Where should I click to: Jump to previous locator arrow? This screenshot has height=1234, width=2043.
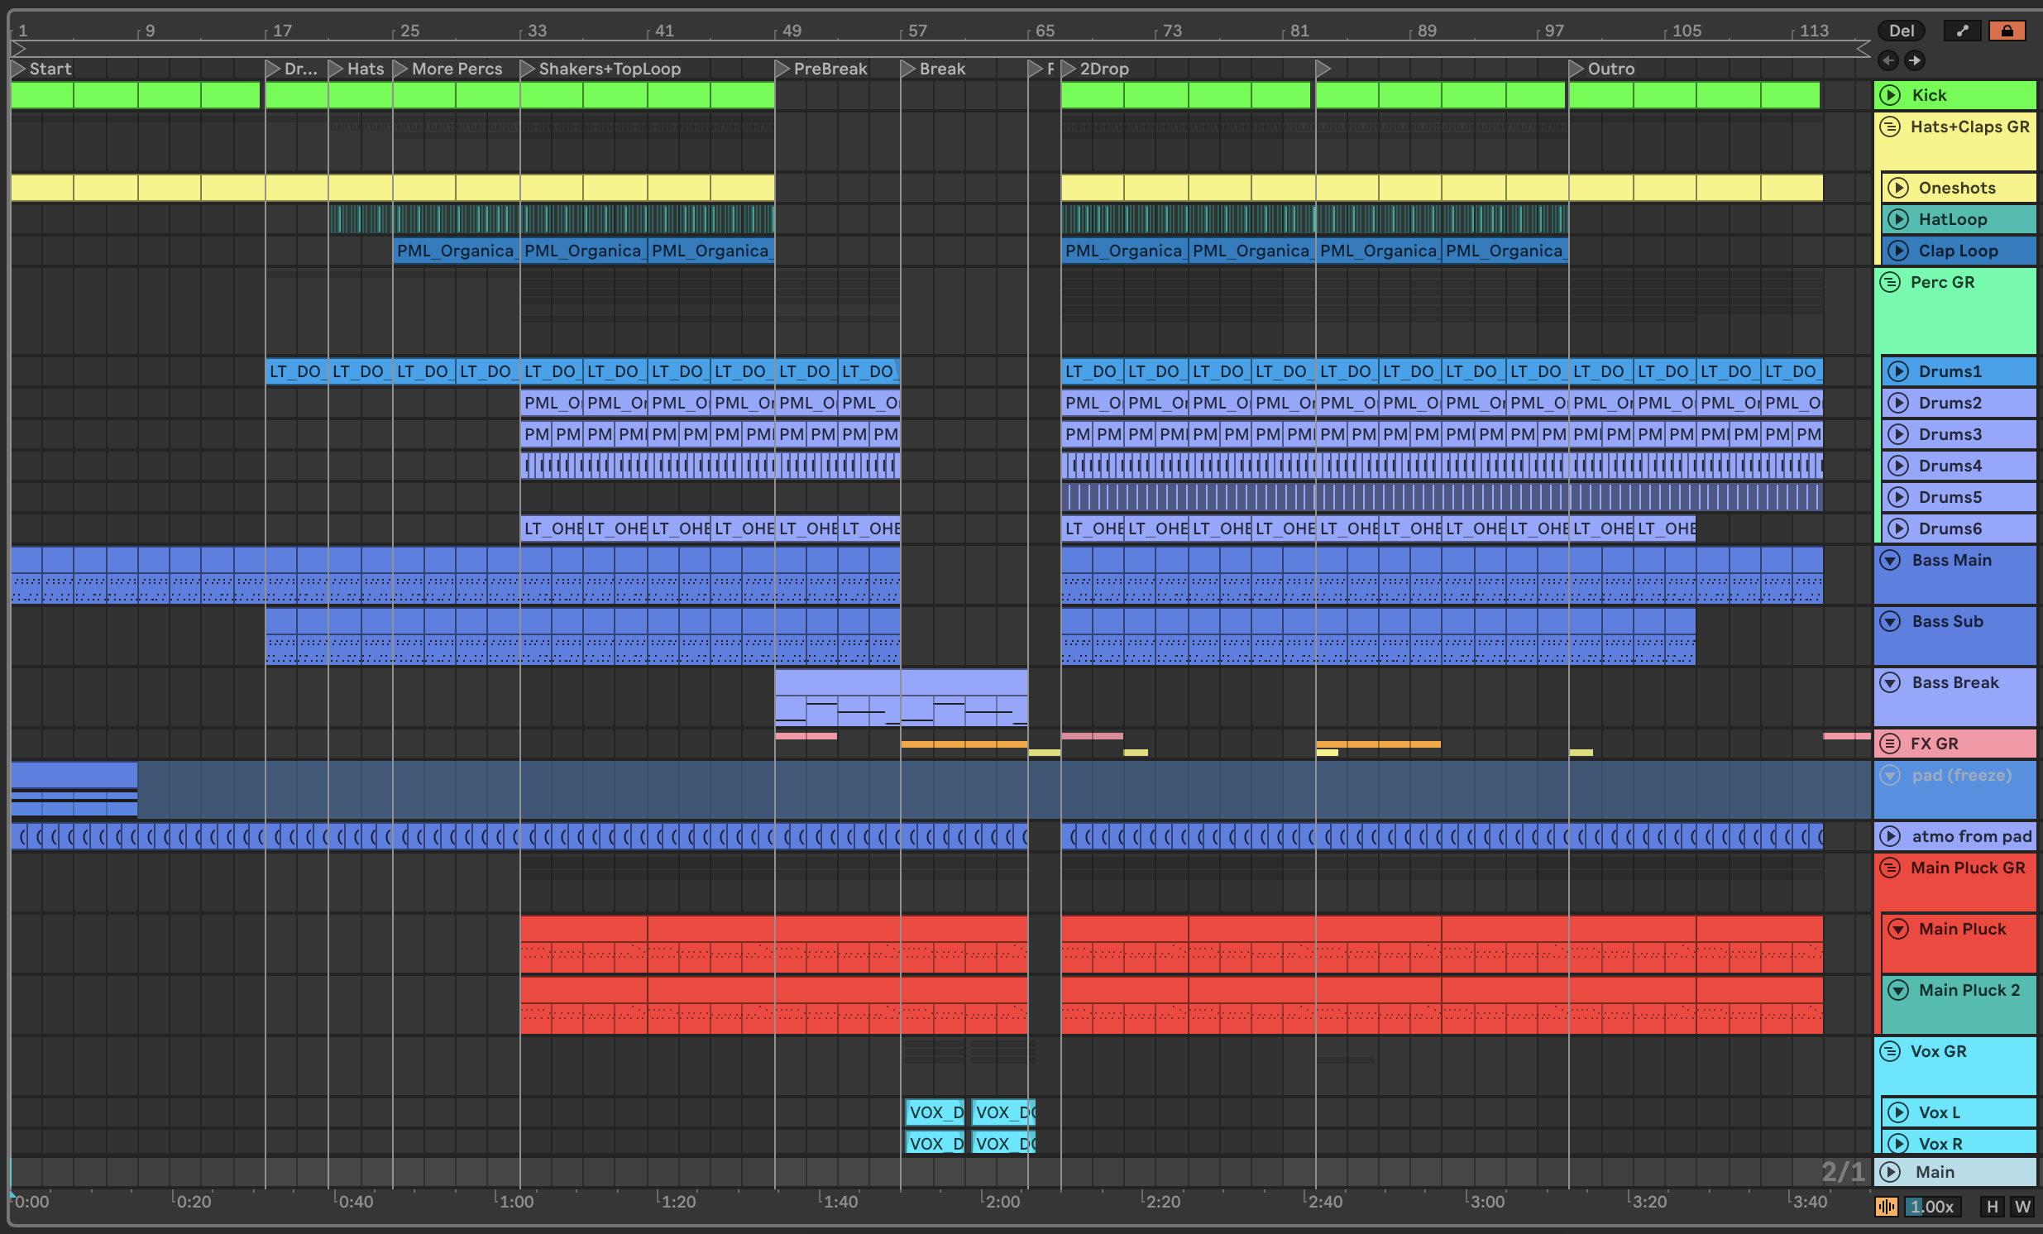1888,60
